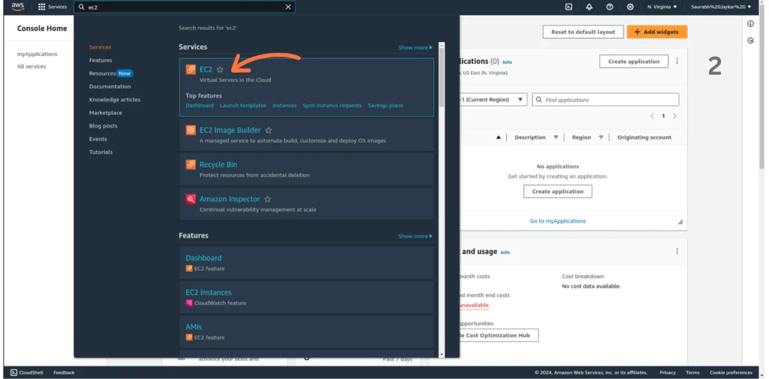The width and height of the screenshot is (769, 379).
Task: Open Savings plans top feature
Action: click(x=385, y=106)
